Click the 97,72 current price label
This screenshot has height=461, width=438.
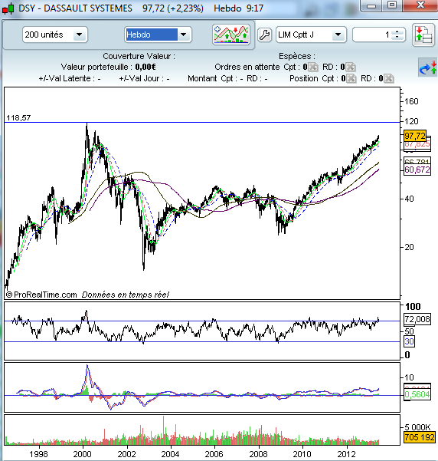click(415, 136)
